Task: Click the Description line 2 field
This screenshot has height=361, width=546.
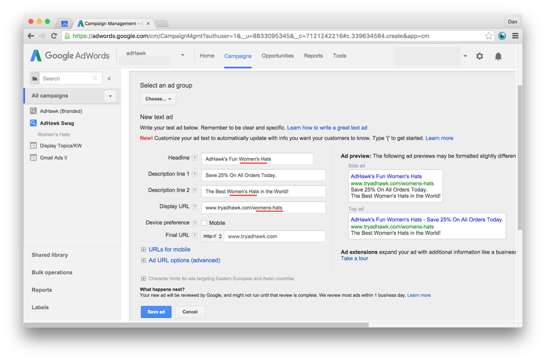Action: [264, 192]
